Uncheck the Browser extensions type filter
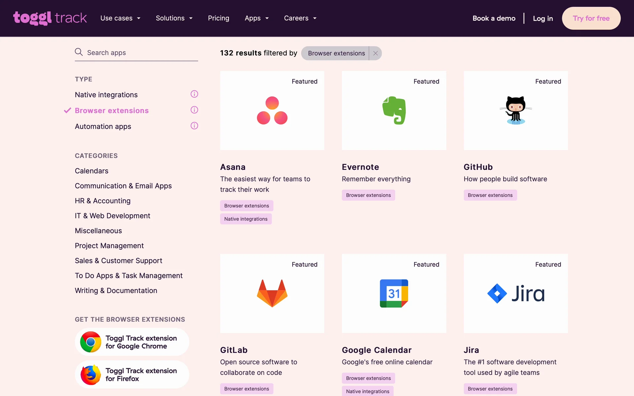Viewport: 634px width, 396px height. coord(112,111)
